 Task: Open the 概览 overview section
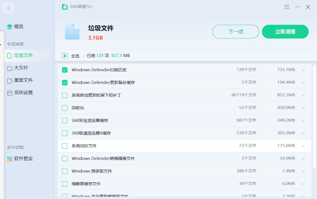(19, 27)
